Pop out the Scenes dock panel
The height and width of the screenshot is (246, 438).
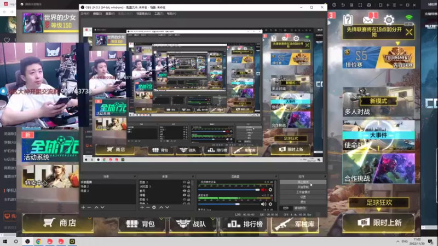[135, 177]
